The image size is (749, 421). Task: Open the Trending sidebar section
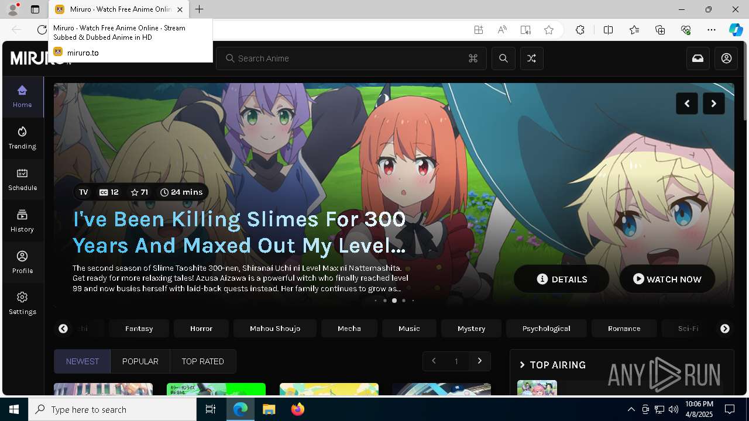coord(22,138)
